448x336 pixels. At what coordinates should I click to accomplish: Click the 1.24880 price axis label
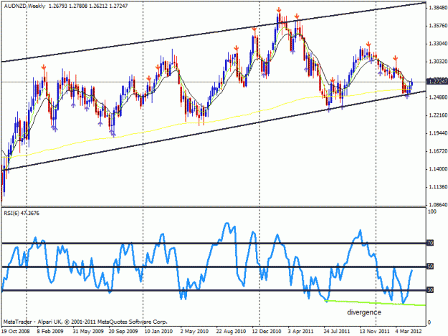(438, 97)
